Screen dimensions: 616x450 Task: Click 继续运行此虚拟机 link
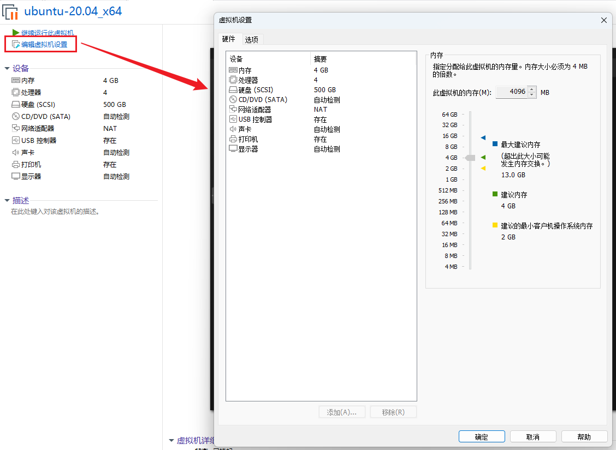48,33
